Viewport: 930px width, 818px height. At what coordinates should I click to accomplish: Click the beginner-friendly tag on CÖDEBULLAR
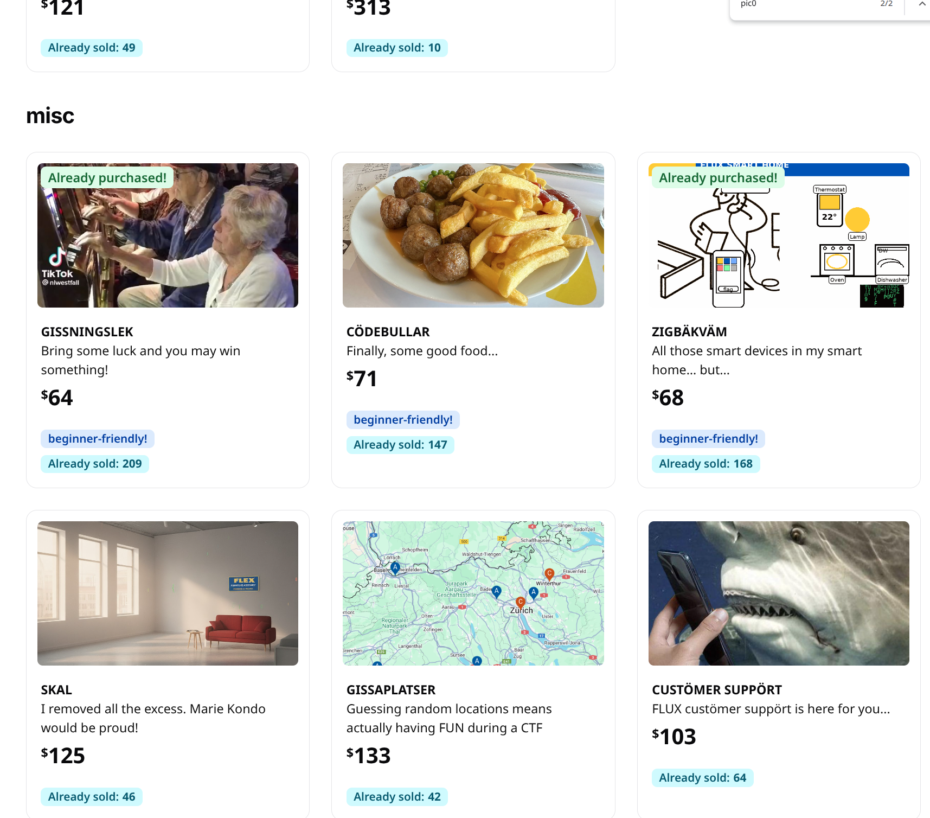pos(403,420)
